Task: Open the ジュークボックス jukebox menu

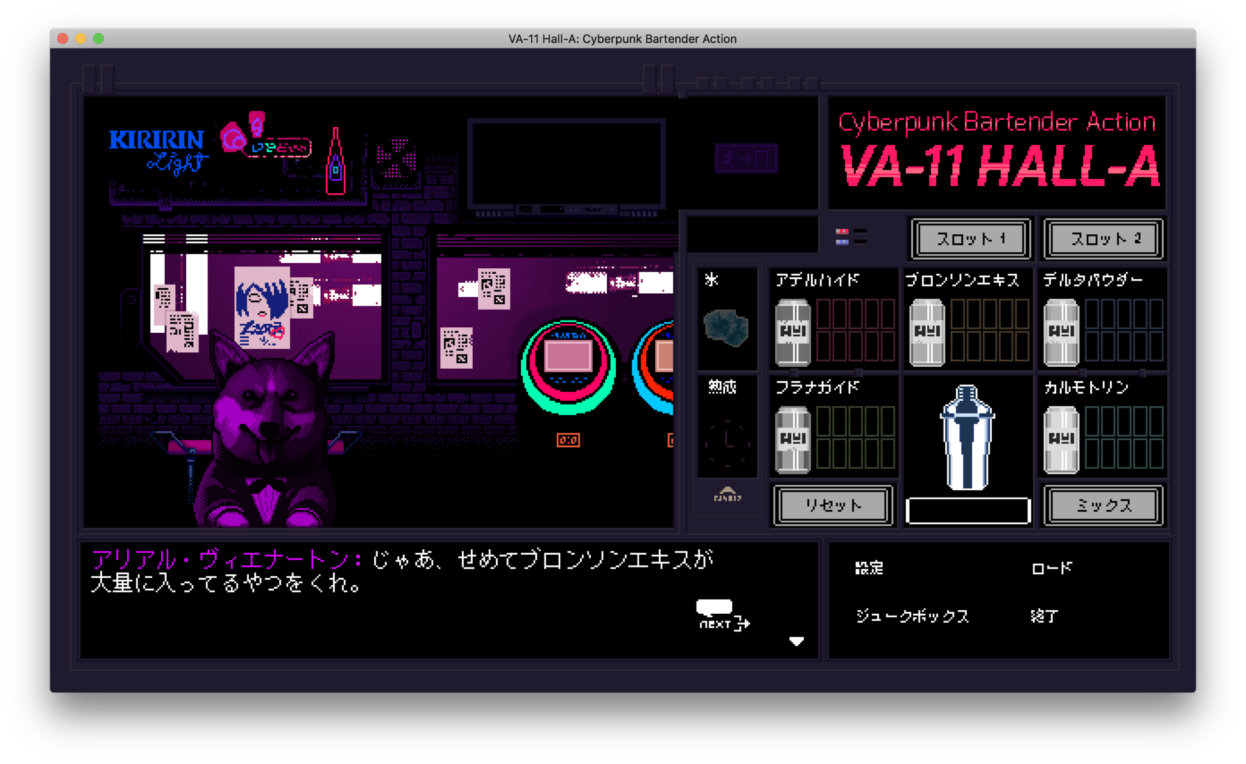Action: coord(913,616)
